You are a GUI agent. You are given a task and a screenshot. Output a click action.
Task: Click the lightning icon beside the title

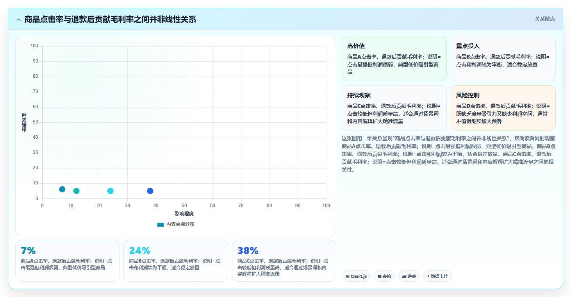tap(18, 20)
